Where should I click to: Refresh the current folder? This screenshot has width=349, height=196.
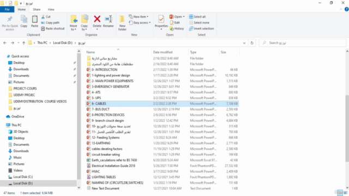point(252,43)
